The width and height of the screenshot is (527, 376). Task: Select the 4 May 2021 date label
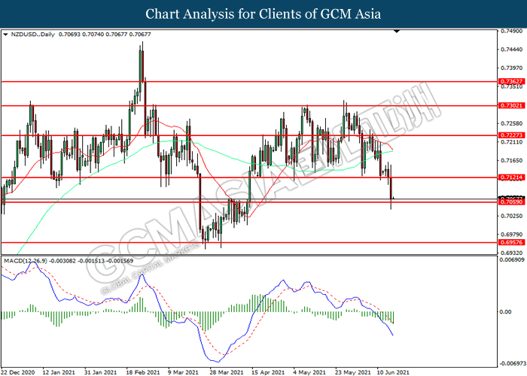point(308,371)
